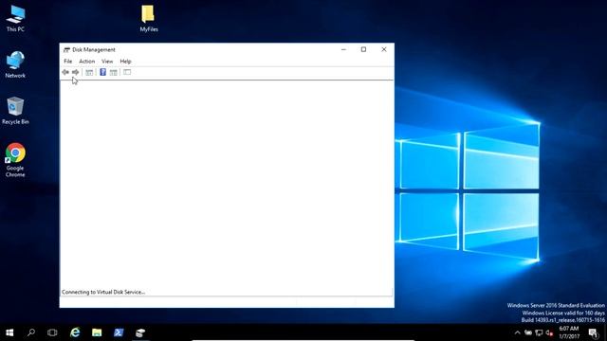This screenshot has height=341, width=607.
Task: Open the Windows Start menu
Action: coord(9,332)
